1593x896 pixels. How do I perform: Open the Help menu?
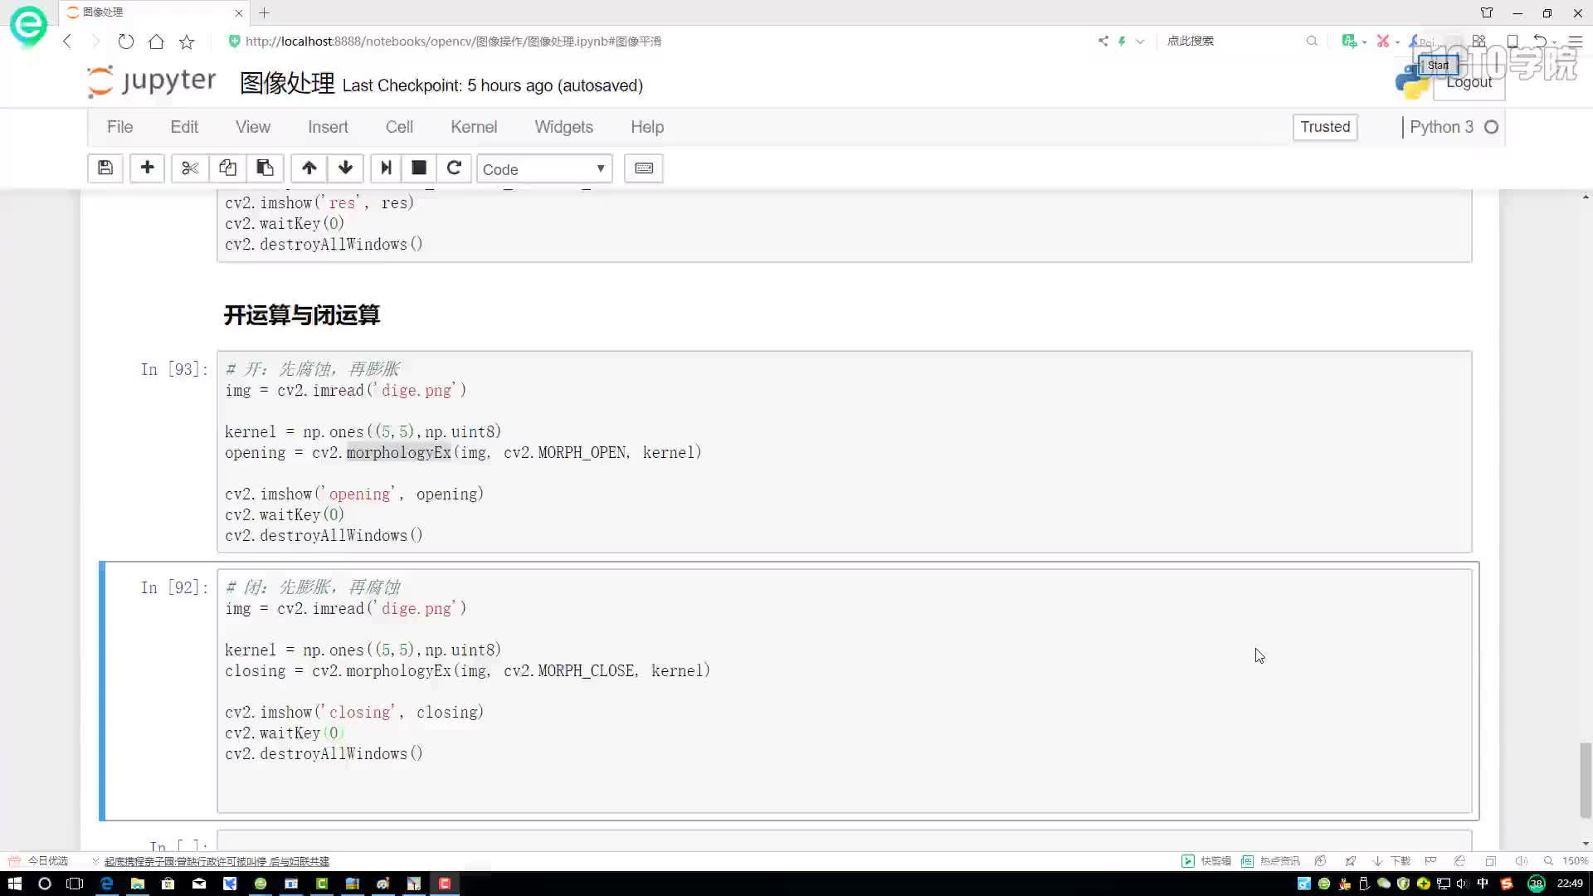point(647,127)
